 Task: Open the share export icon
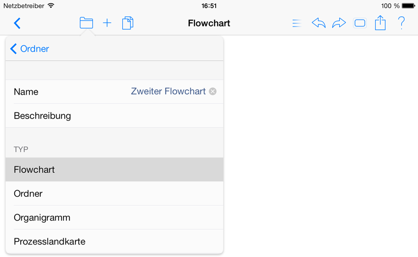click(380, 23)
